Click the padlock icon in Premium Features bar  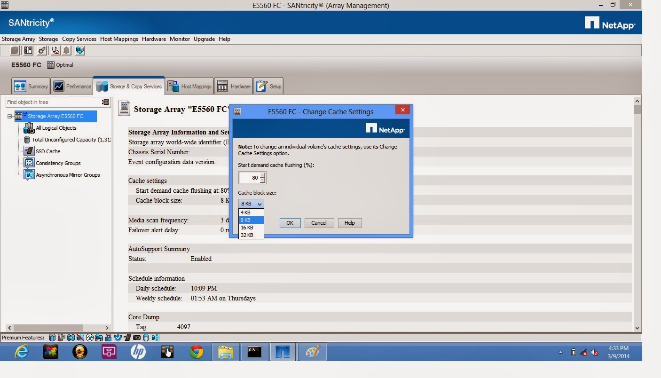pyautogui.click(x=108, y=338)
